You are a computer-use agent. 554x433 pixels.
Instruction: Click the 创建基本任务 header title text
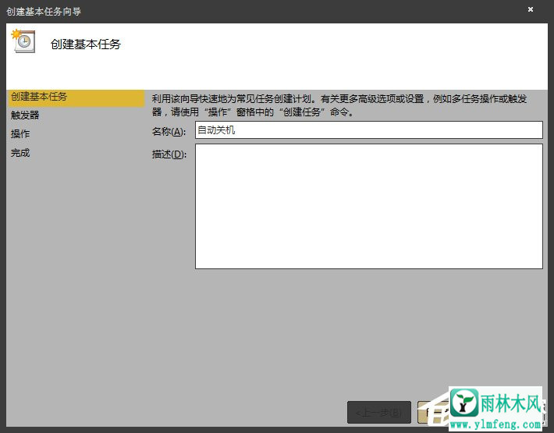(x=86, y=44)
